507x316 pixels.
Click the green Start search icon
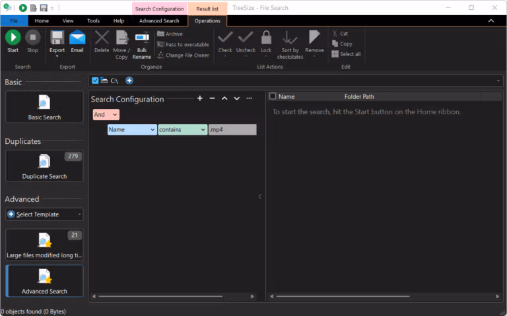13,38
